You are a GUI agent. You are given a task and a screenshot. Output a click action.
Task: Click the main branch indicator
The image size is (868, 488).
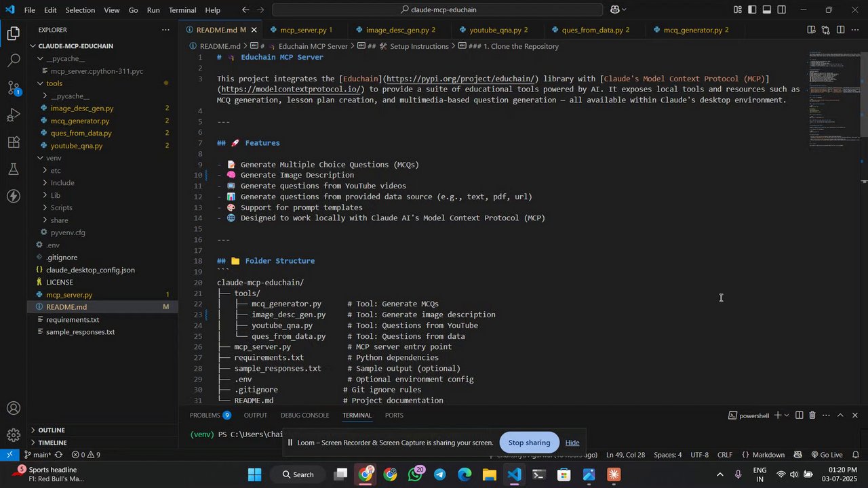click(38, 455)
